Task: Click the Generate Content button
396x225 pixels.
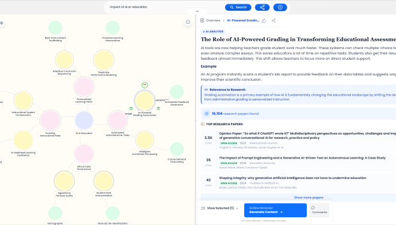Action: coord(275,210)
